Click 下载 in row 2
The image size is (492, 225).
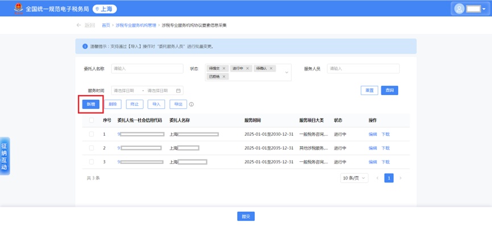coord(385,148)
